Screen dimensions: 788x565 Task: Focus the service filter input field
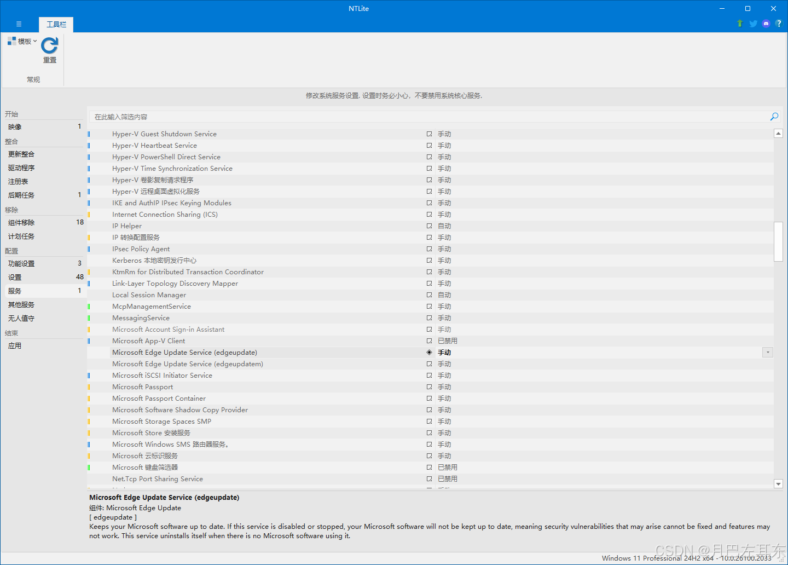point(429,117)
